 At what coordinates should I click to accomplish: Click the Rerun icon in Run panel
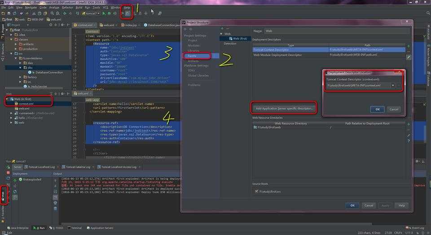[8, 167]
